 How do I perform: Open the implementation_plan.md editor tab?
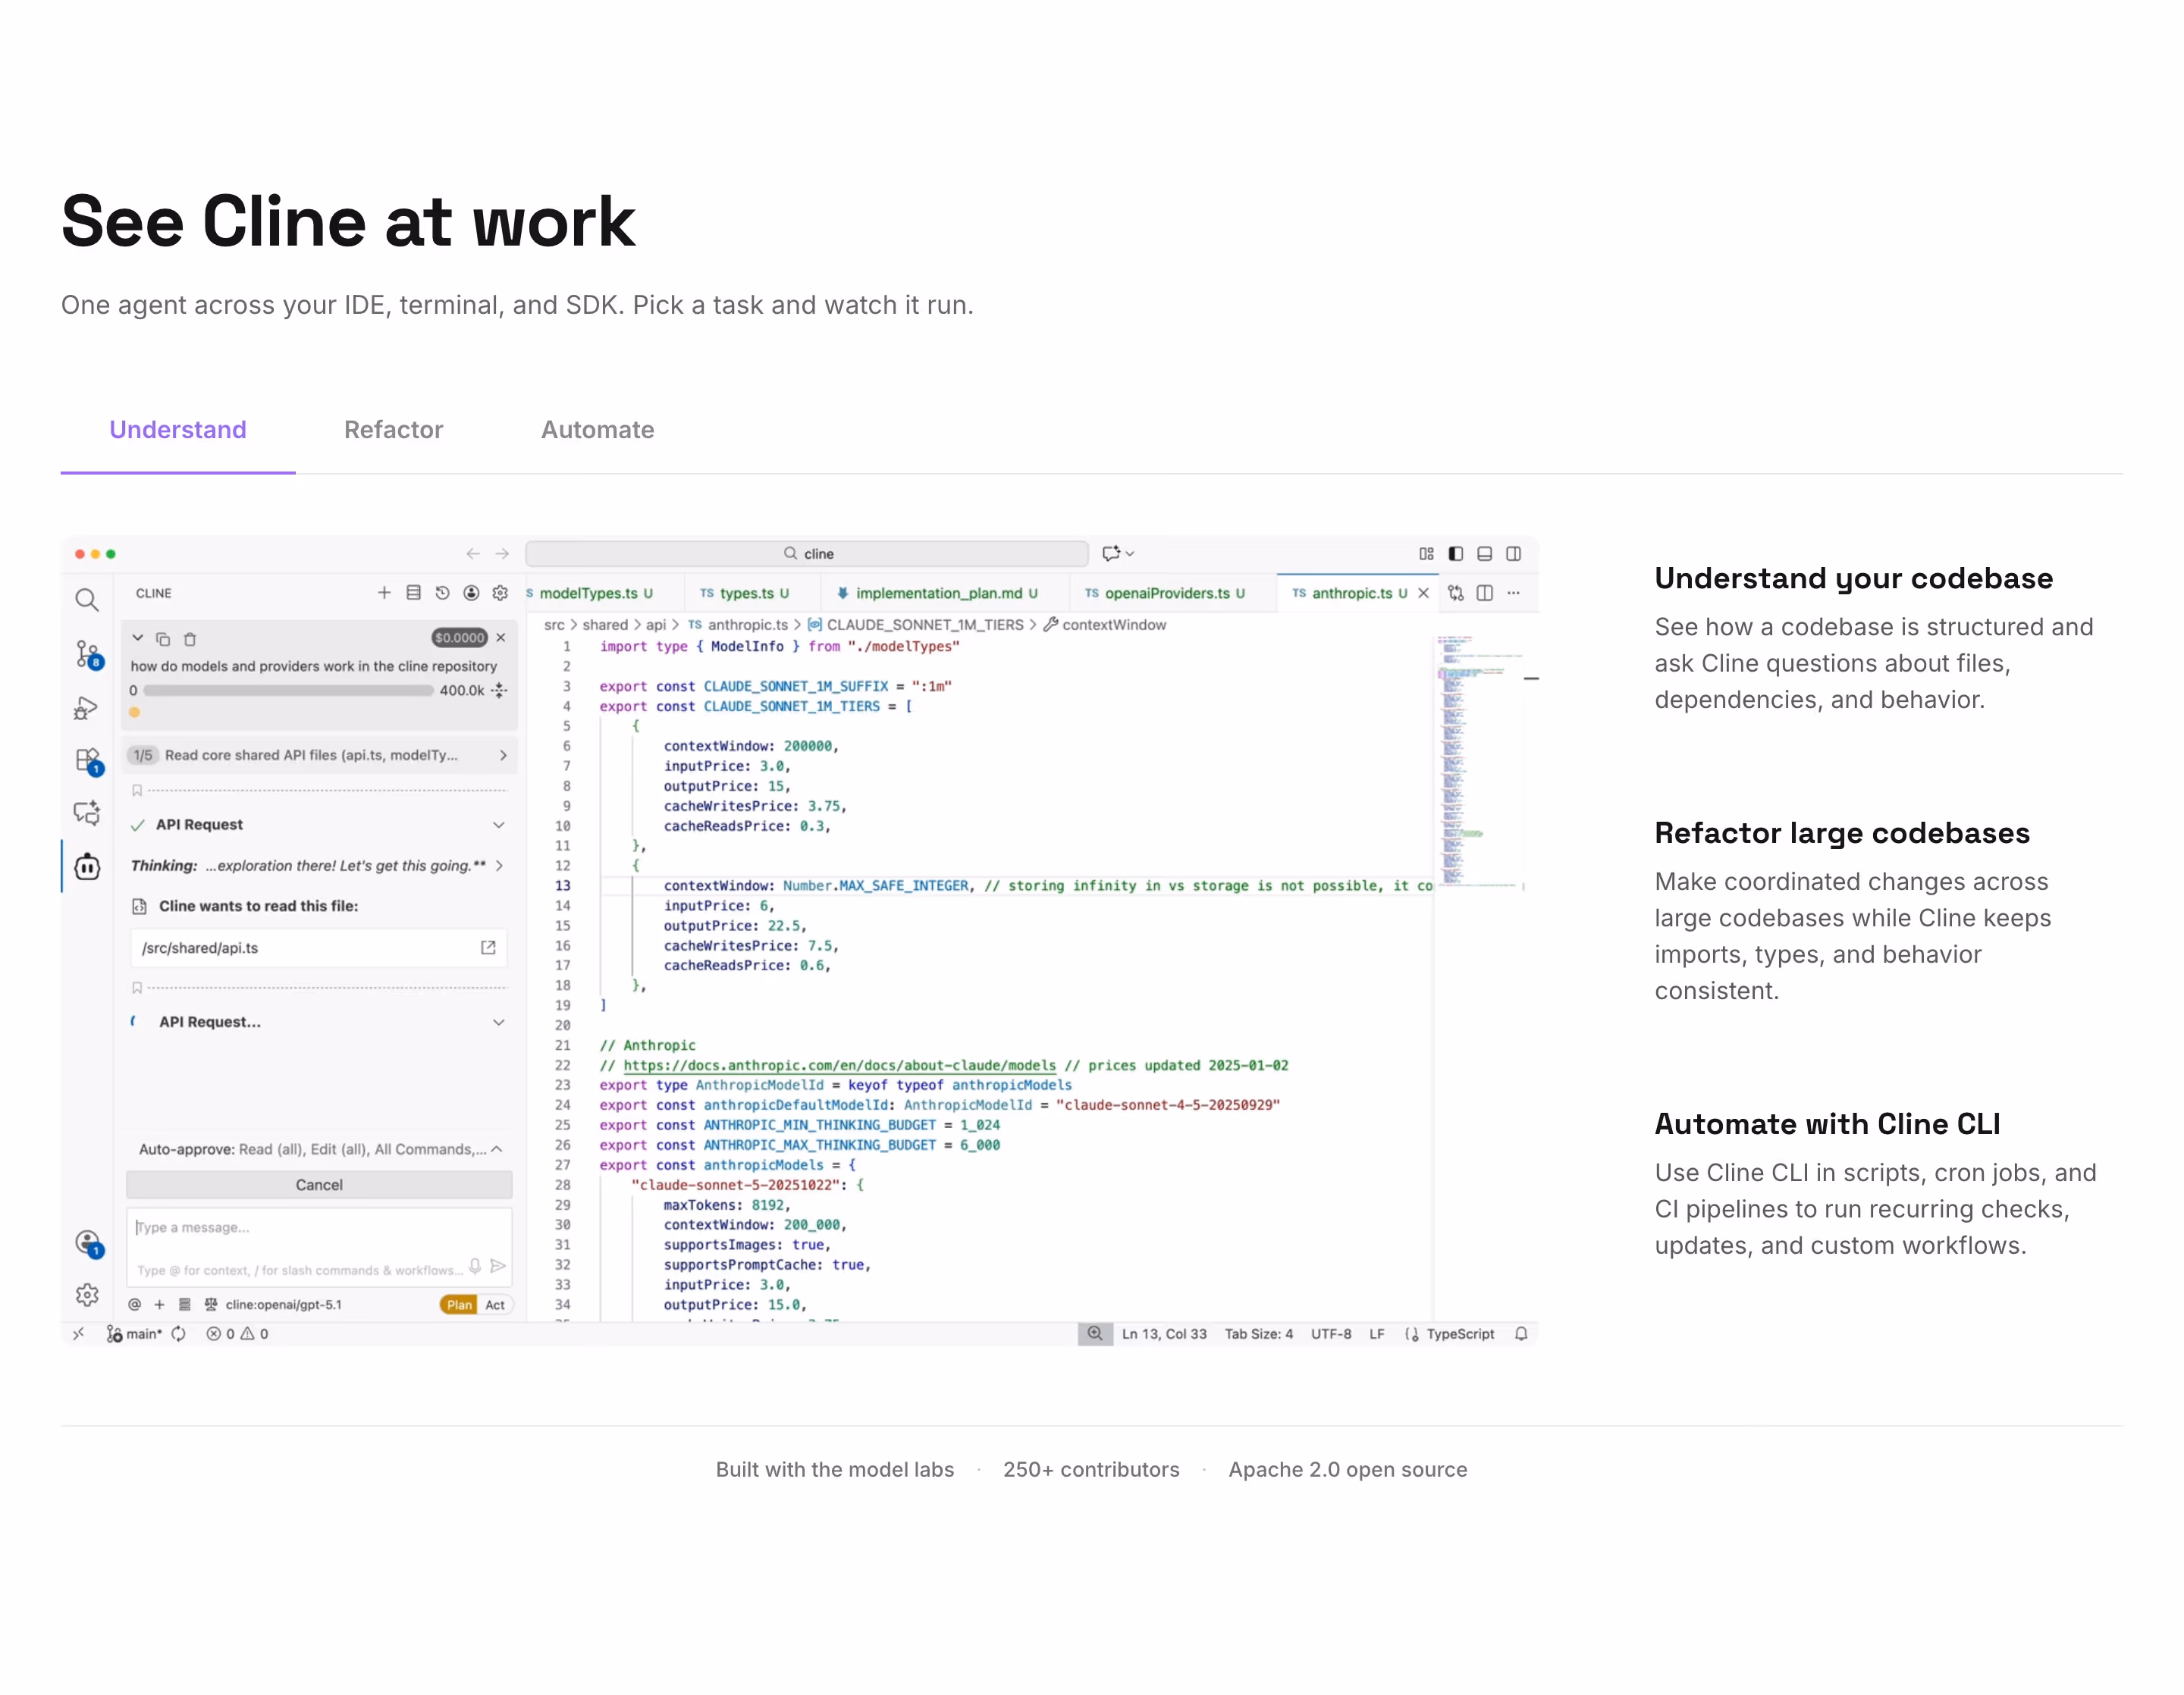pos(946,593)
